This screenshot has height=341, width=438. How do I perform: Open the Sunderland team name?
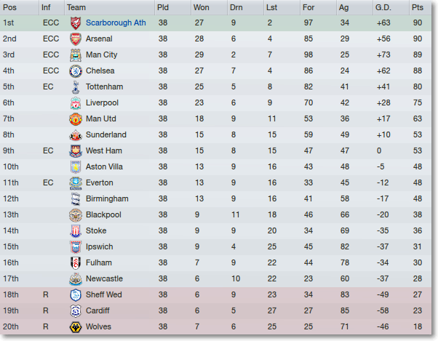(106, 135)
